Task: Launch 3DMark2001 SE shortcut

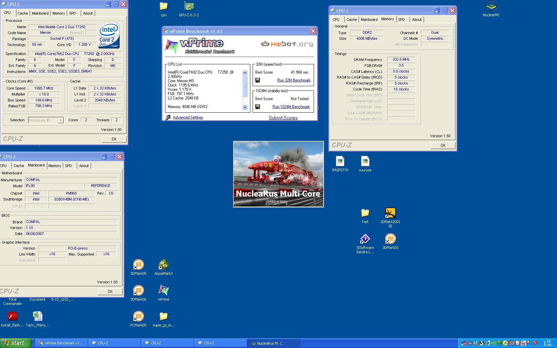Action: [390, 218]
